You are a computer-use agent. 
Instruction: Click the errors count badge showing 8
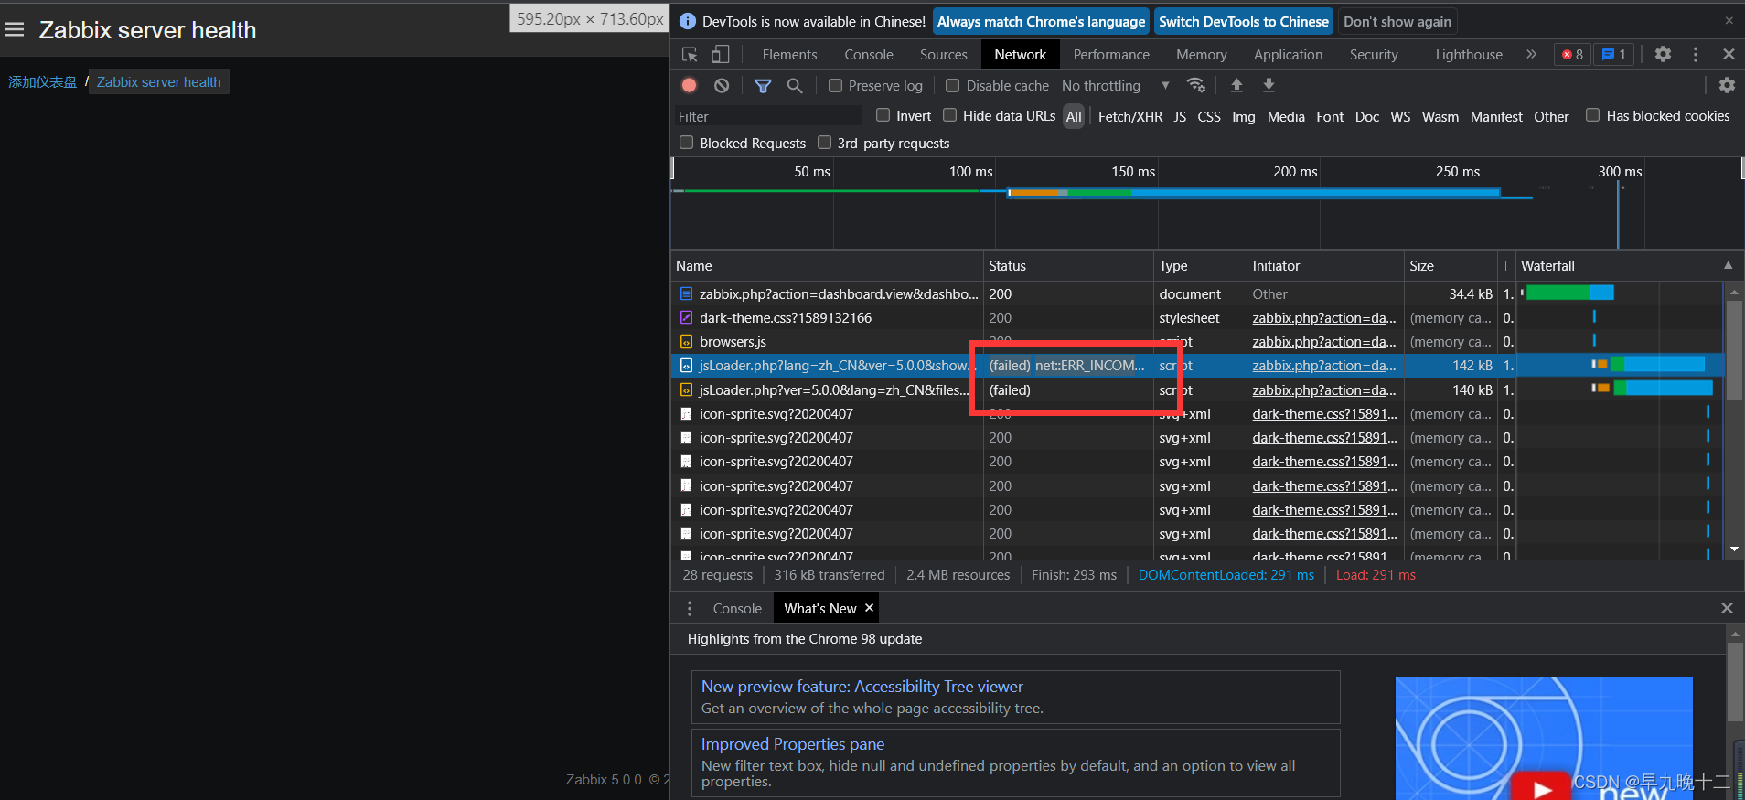(x=1572, y=55)
